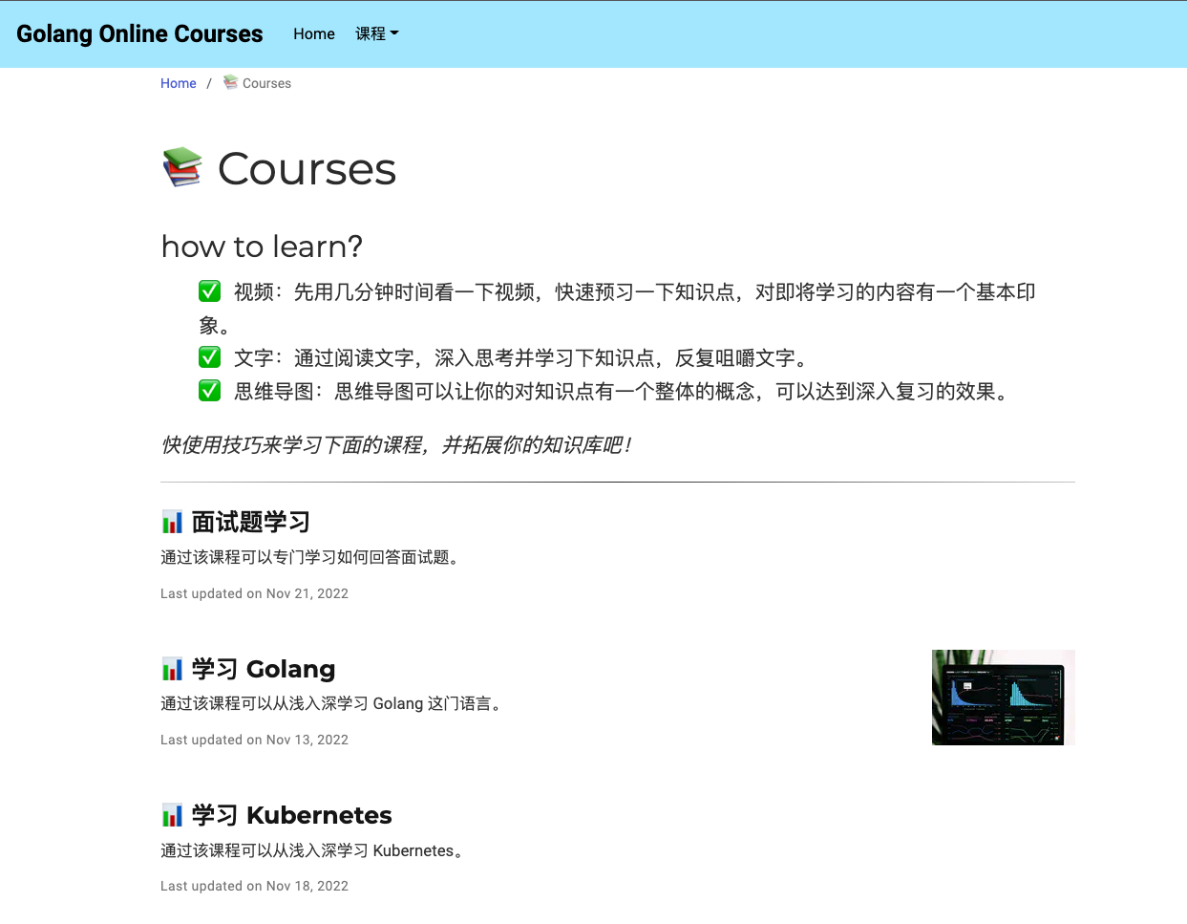Image resolution: width=1187 pixels, height=924 pixels.
Task: Click the Home breadcrumb link
Action: pos(178,83)
